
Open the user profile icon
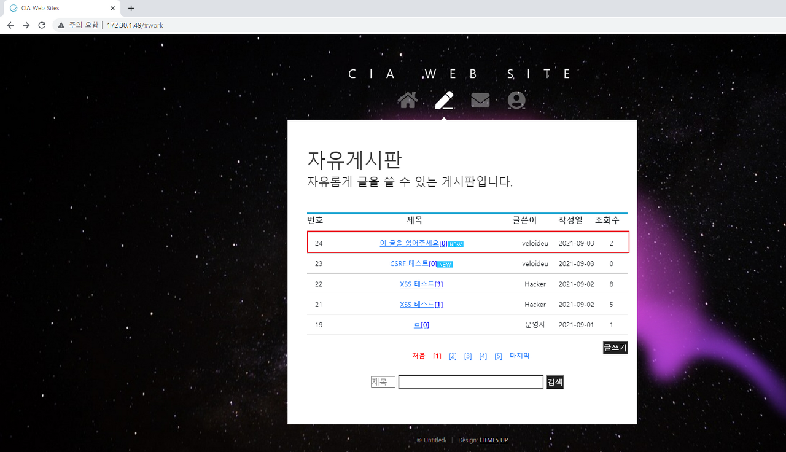pyautogui.click(x=516, y=100)
